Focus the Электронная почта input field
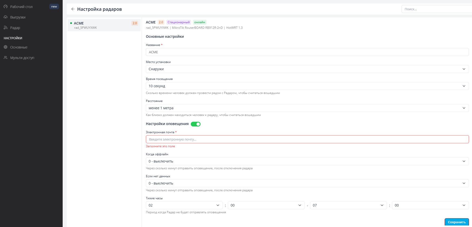472x227 pixels. tap(307, 139)
